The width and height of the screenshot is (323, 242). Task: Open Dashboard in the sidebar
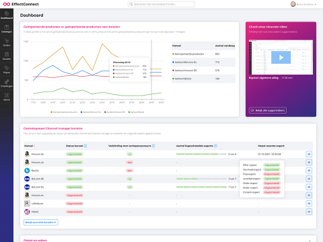7,15
